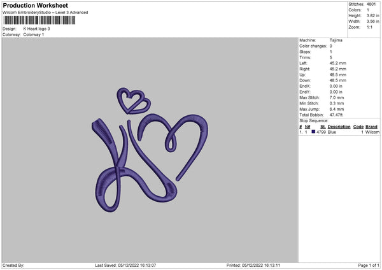Click the 'Wilcom' brand cell
This screenshot has width=382, height=270.
tap(372, 132)
